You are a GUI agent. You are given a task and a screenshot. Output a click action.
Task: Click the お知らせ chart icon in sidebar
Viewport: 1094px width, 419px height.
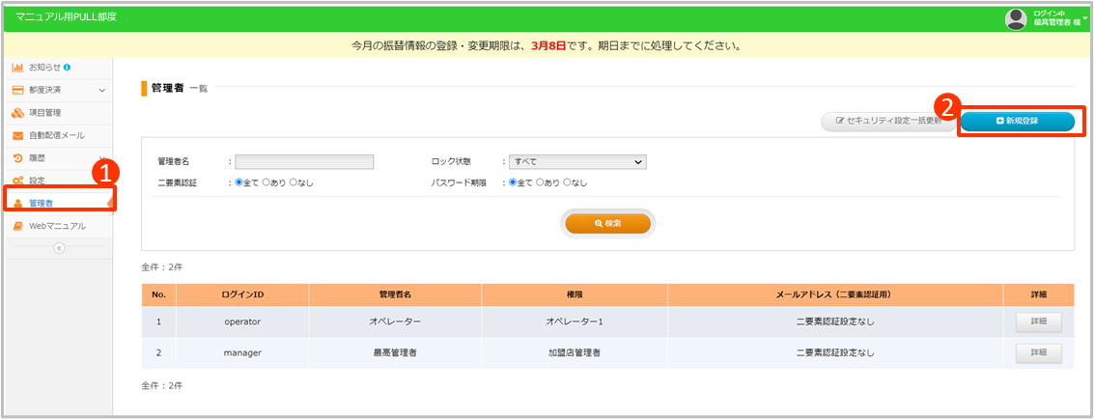(x=17, y=68)
